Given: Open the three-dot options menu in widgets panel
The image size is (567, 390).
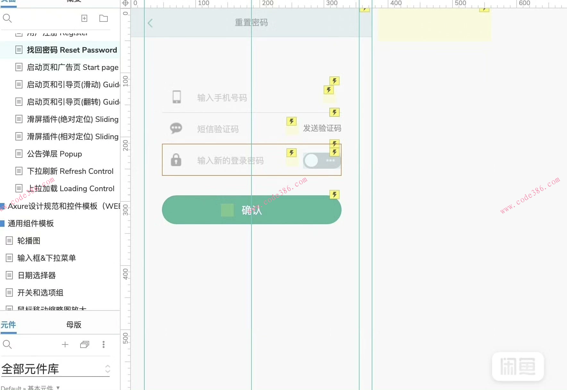Looking at the screenshot, I should pyautogui.click(x=103, y=344).
